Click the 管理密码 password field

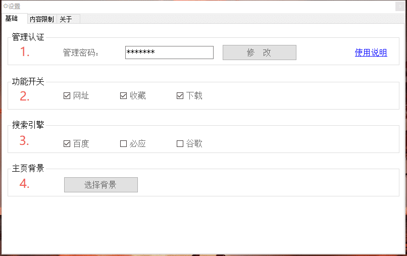(169, 53)
